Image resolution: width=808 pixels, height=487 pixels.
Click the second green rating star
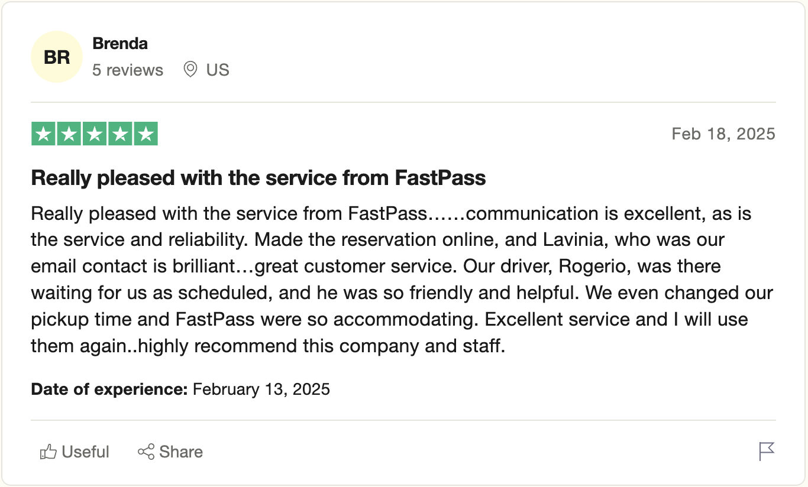point(69,134)
